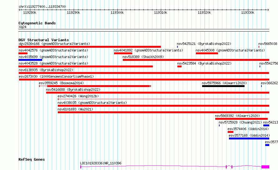Click the nsv4041892 variant label
This screenshot has height=170, width=278.
coord(148,50)
